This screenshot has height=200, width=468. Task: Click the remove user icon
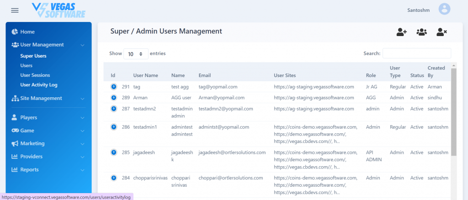tap(441, 32)
